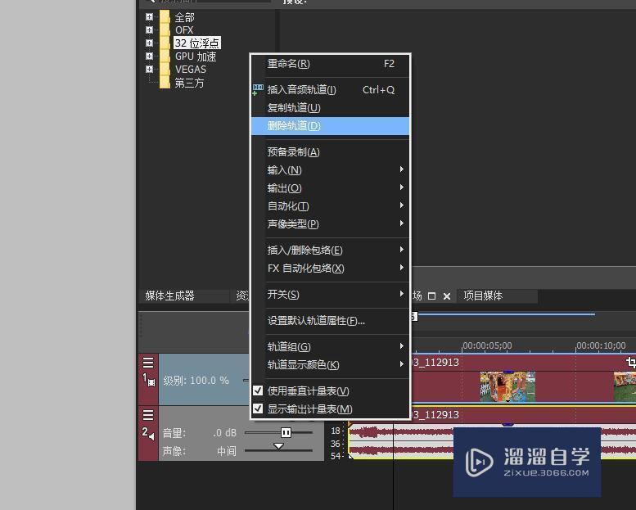Select the 第三方 folder item
The image size is (636, 510).
(x=189, y=83)
